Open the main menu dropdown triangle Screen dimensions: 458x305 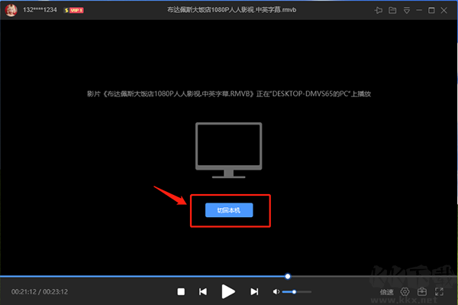407,11
